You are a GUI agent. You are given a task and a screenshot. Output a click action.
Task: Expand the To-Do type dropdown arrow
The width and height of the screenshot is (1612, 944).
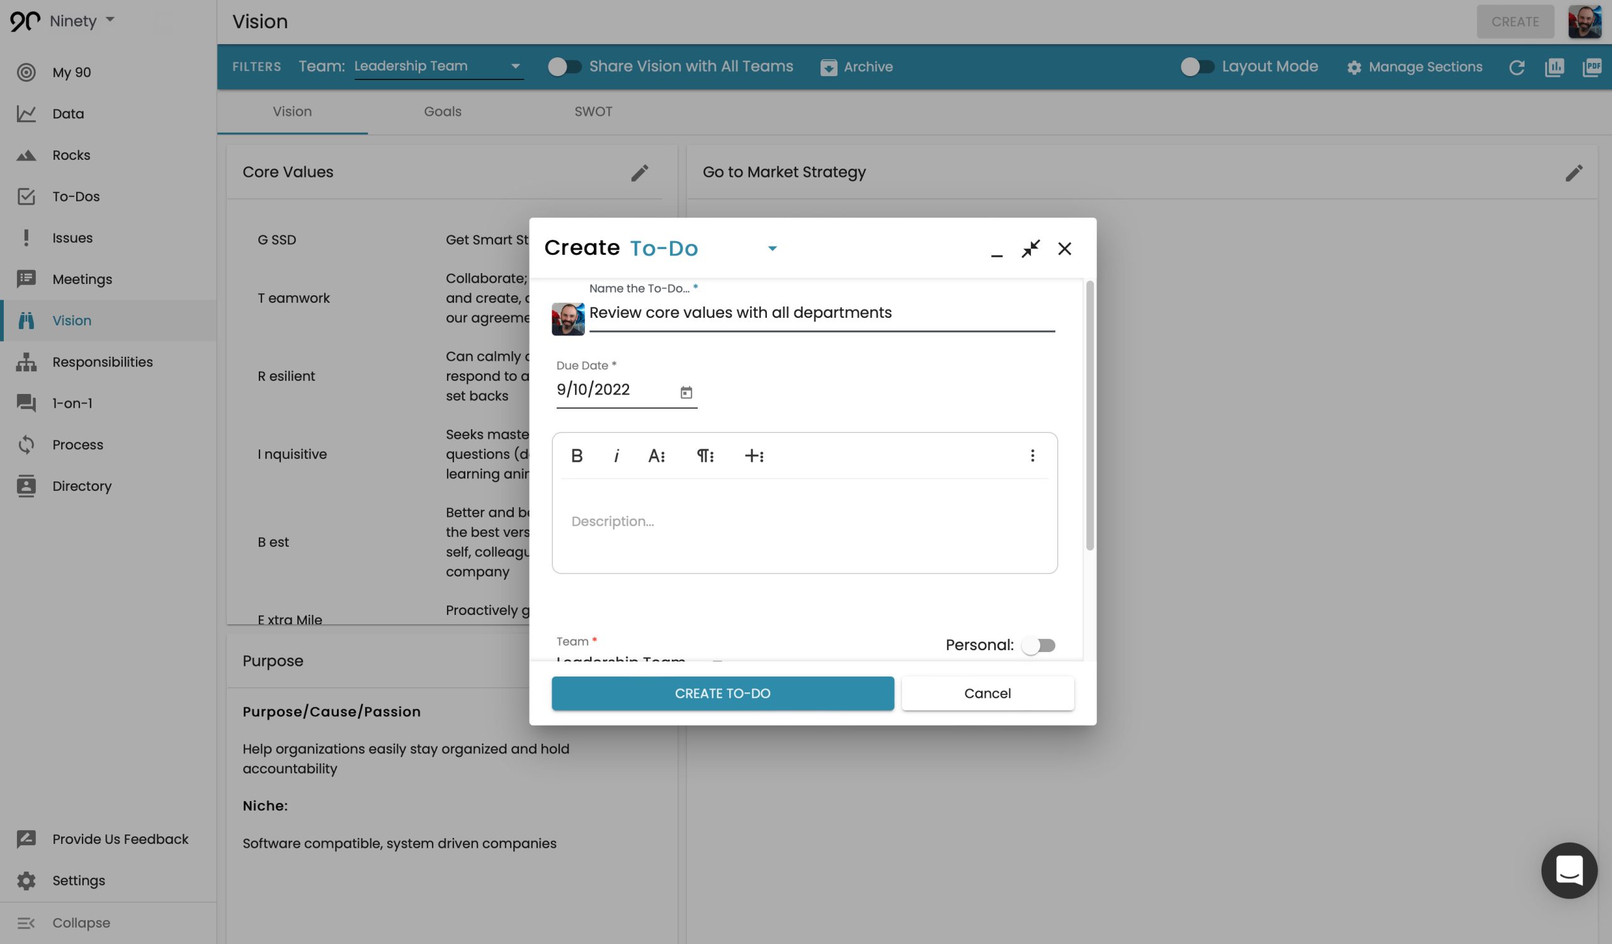pos(772,249)
